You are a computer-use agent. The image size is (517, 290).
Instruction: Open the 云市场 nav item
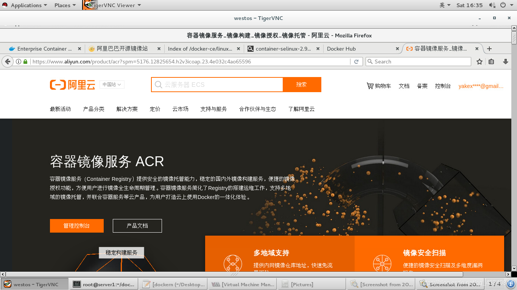180,109
